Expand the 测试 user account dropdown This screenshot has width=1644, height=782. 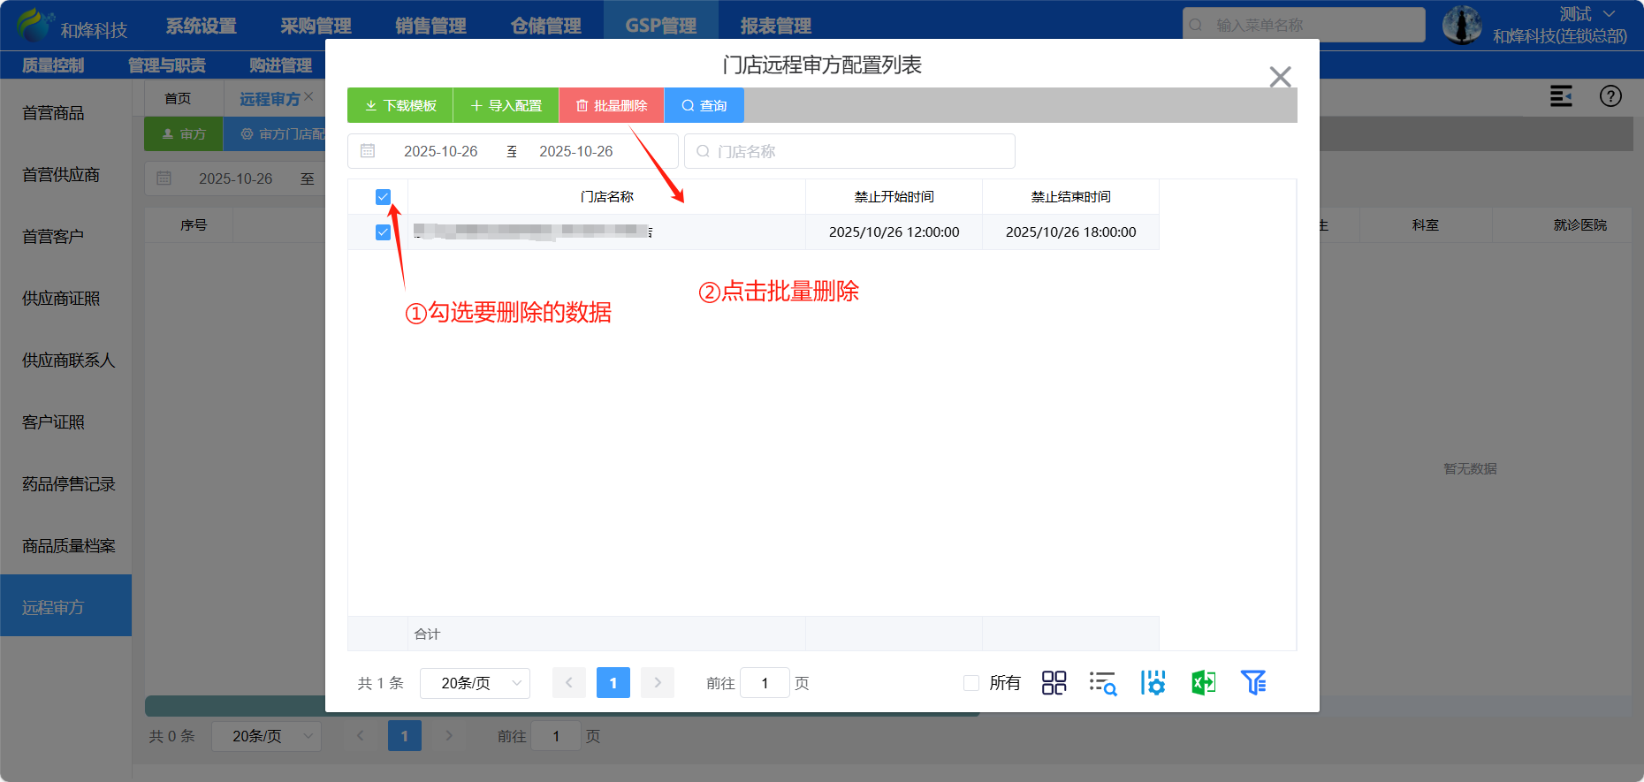[1587, 14]
